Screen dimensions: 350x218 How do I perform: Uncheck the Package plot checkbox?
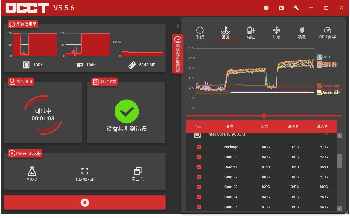(199, 147)
